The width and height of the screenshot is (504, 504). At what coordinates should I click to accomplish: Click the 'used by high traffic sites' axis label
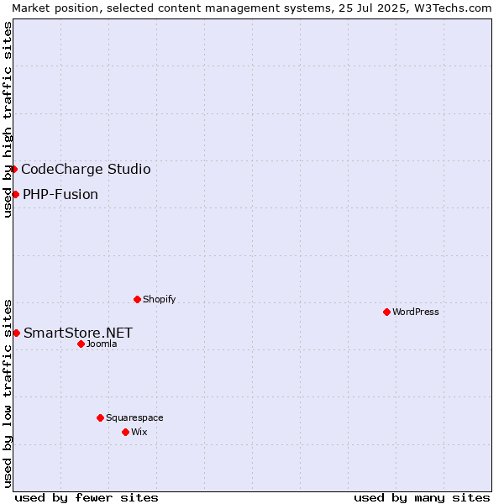7,119
